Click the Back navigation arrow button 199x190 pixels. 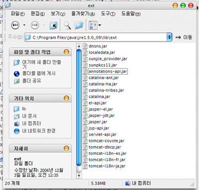(x=15, y=25)
